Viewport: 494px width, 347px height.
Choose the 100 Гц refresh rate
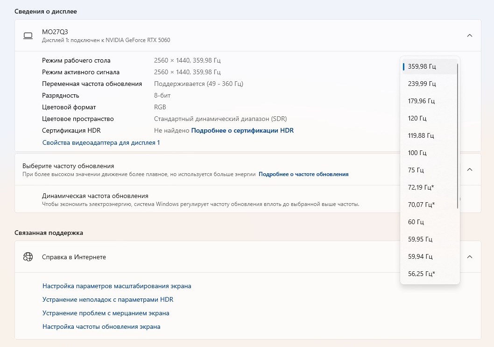coord(430,153)
